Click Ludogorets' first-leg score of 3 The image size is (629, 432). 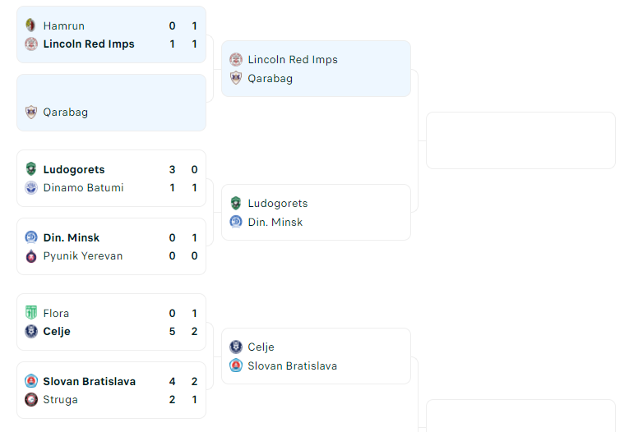click(x=172, y=169)
